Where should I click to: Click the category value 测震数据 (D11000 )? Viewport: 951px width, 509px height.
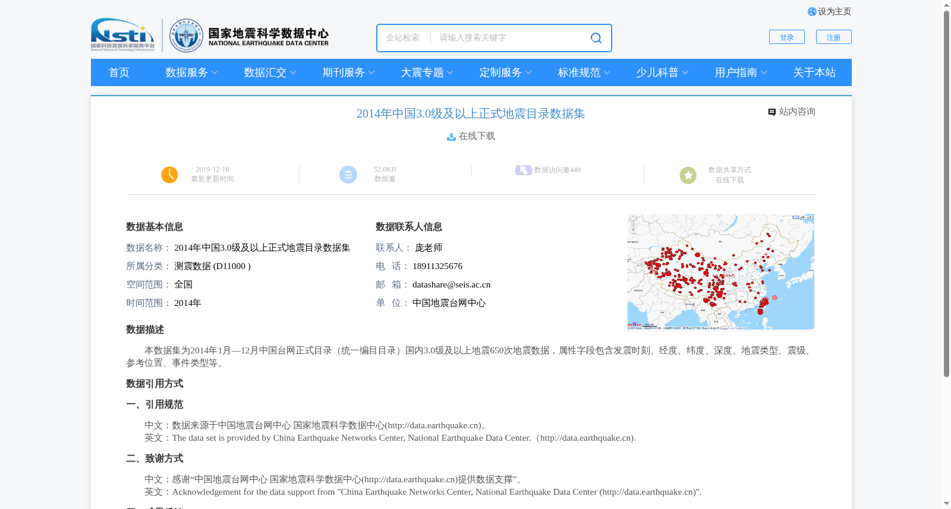[212, 267]
